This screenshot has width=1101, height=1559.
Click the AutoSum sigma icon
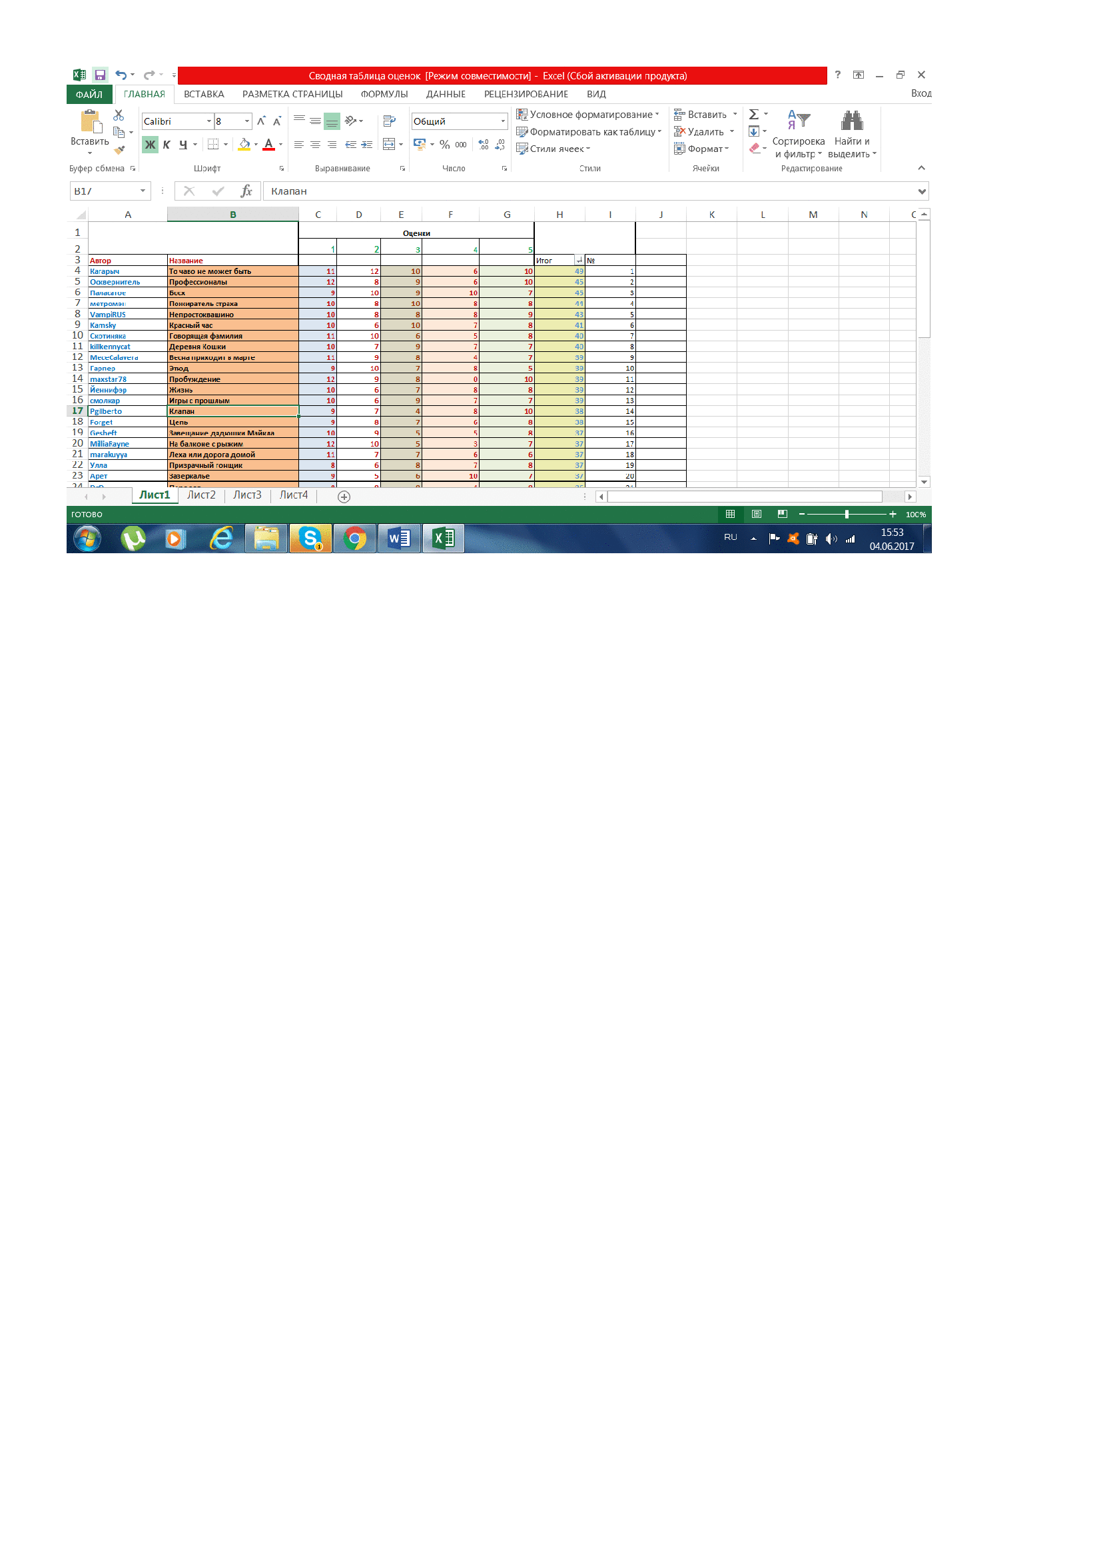pos(754,115)
